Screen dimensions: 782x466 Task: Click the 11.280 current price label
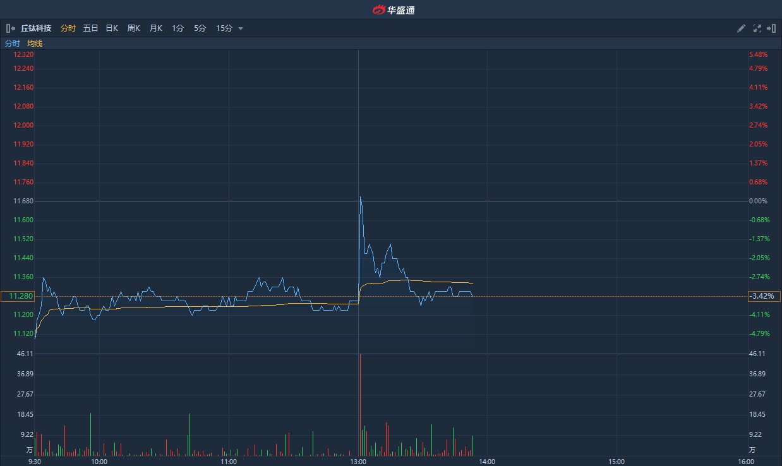18,296
